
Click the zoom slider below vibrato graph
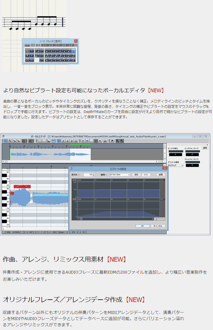[x=156, y=219]
